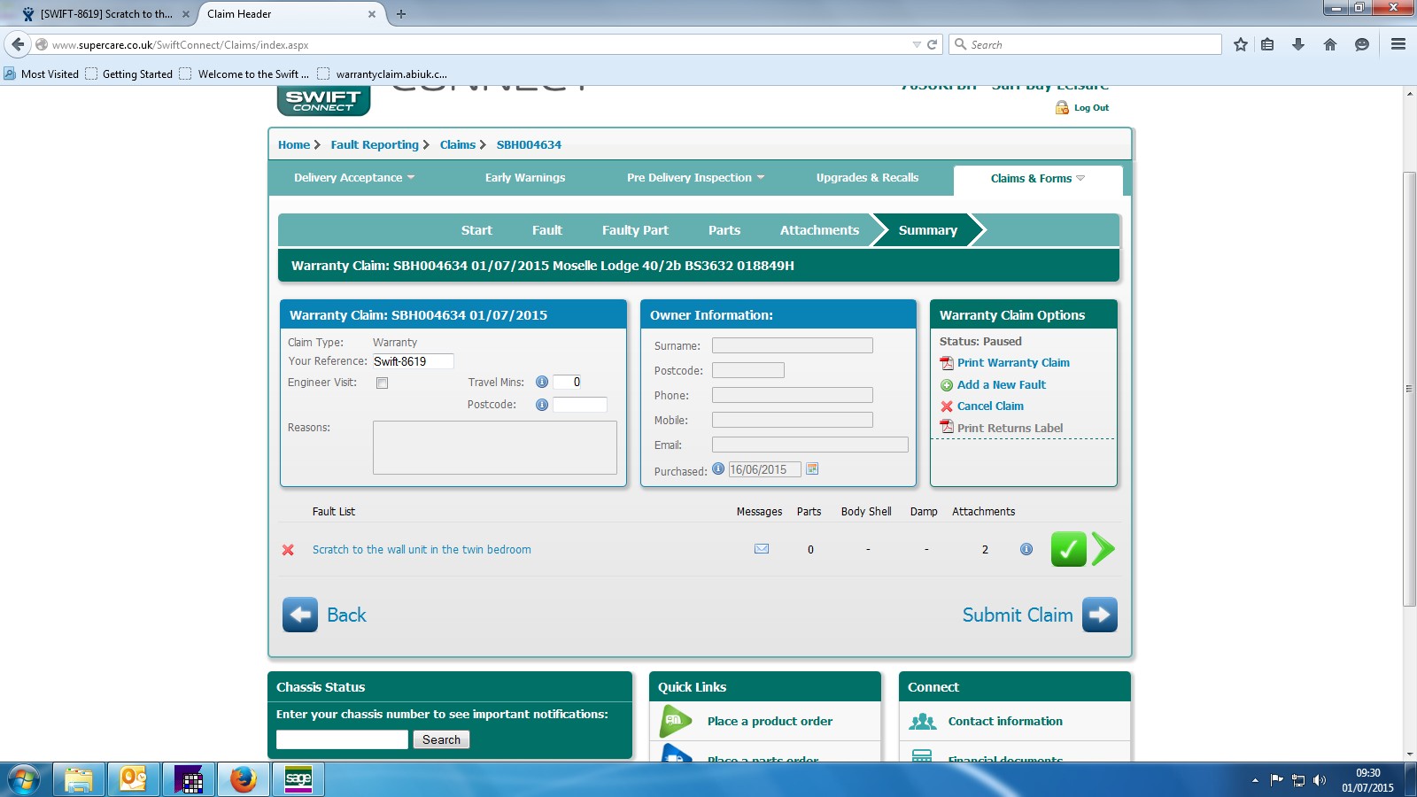
Task: Open the Purchased date calendar picker
Action: point(812,469)
